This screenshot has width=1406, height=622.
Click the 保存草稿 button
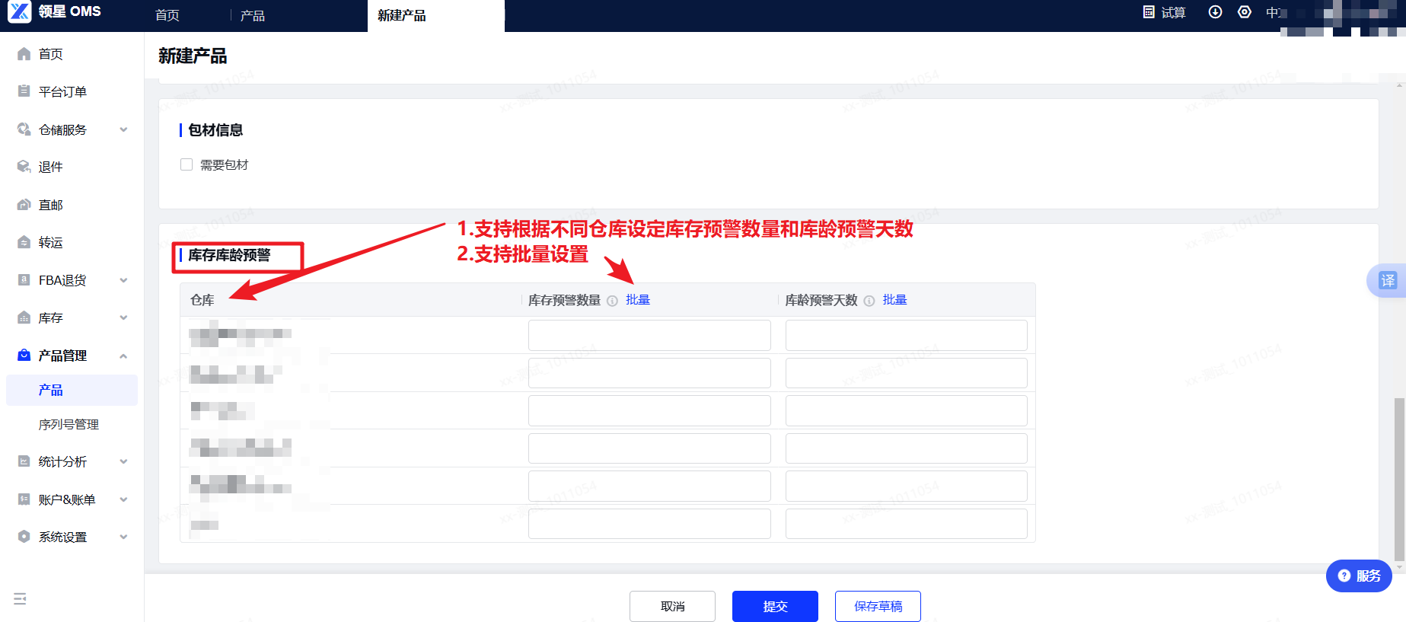[878, 606]
